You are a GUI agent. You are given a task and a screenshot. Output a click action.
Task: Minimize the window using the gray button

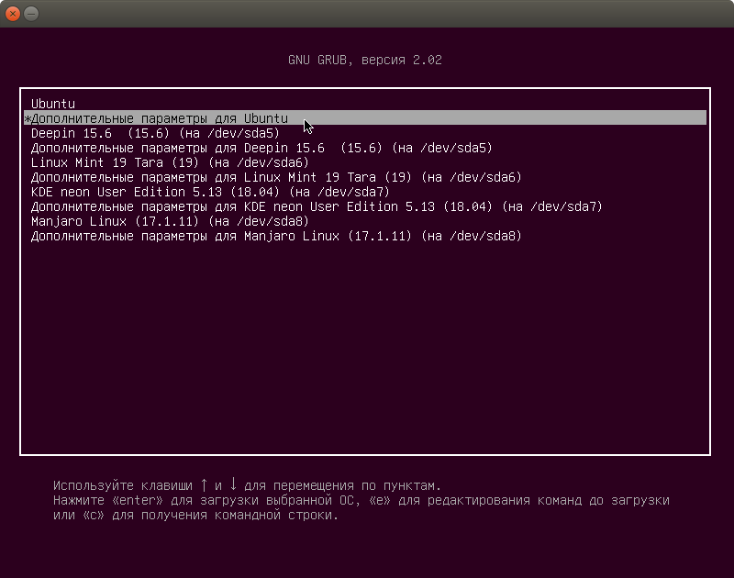tap(31, 14)
